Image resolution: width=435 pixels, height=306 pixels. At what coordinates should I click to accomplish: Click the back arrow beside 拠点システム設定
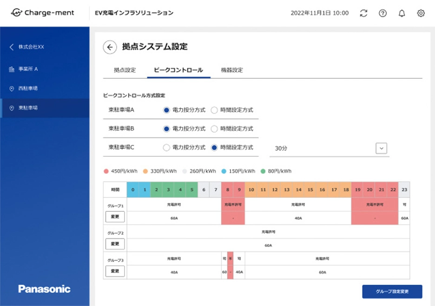110,47
